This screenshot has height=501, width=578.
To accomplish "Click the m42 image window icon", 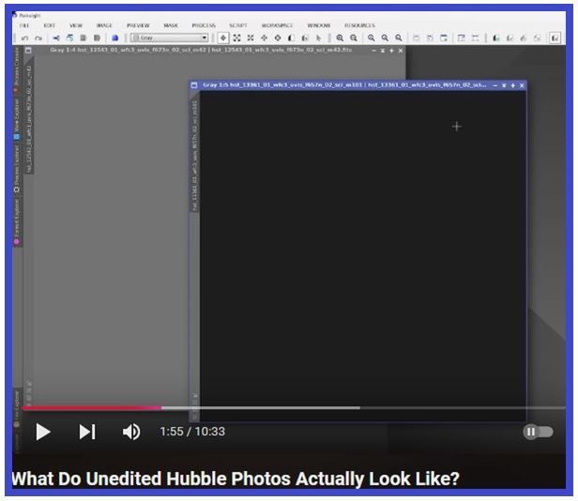I will click(x=28, y=50).
